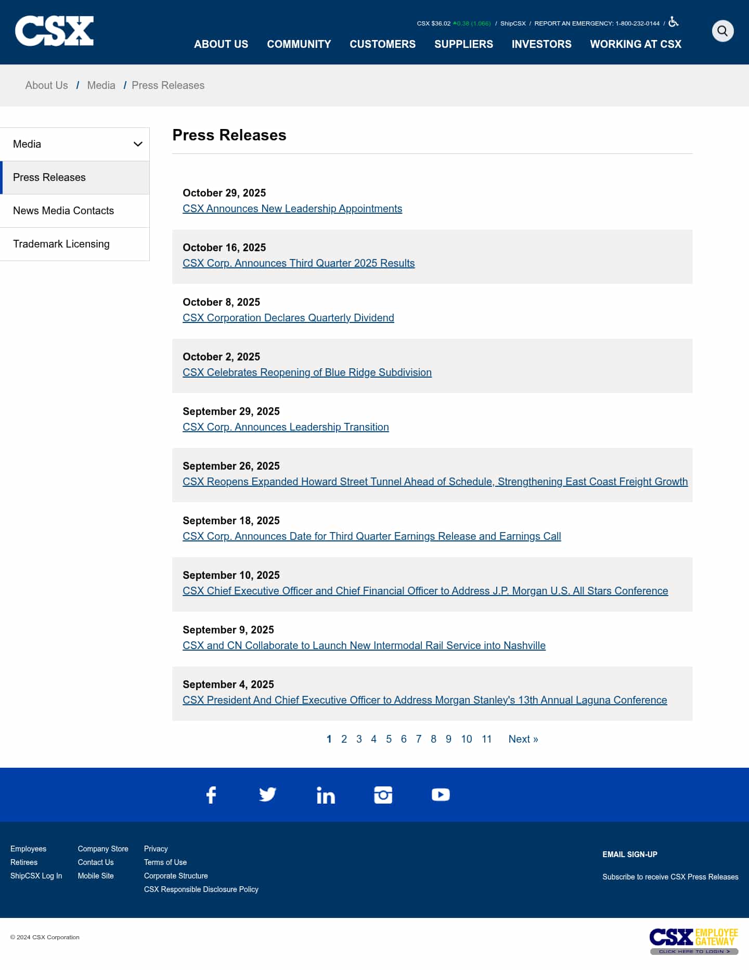Open CSX Facebook page icon
The height and width of the screenshot is (970, 749).
(x=211, y=795)
